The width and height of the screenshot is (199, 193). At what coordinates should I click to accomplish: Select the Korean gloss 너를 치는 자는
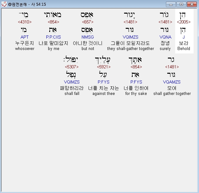click(x=103, y=88)
